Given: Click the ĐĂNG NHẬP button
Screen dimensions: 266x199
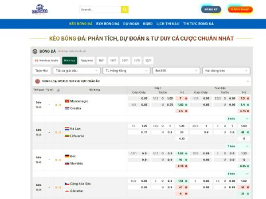Looking at the screenshot, I should (x=240, y=9).
